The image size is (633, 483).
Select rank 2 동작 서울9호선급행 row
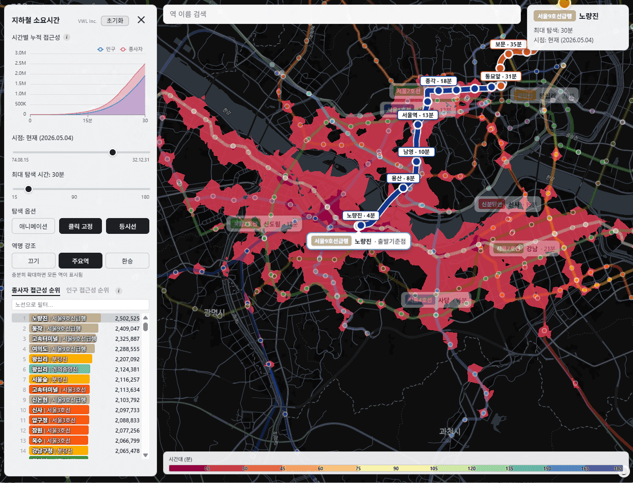coord(76,329)
